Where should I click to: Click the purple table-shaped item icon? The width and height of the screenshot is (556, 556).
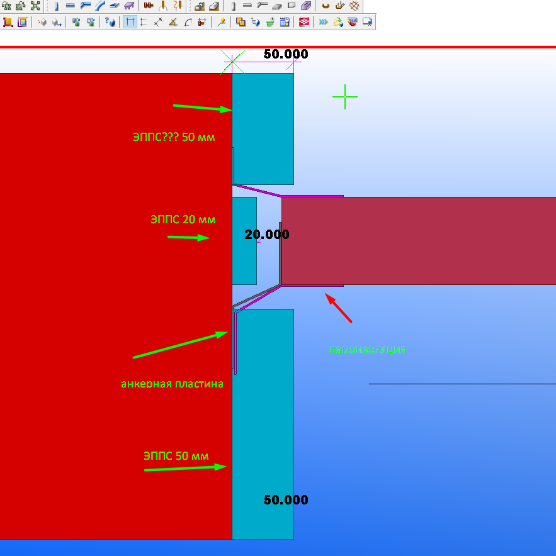(x=129, y=6)
